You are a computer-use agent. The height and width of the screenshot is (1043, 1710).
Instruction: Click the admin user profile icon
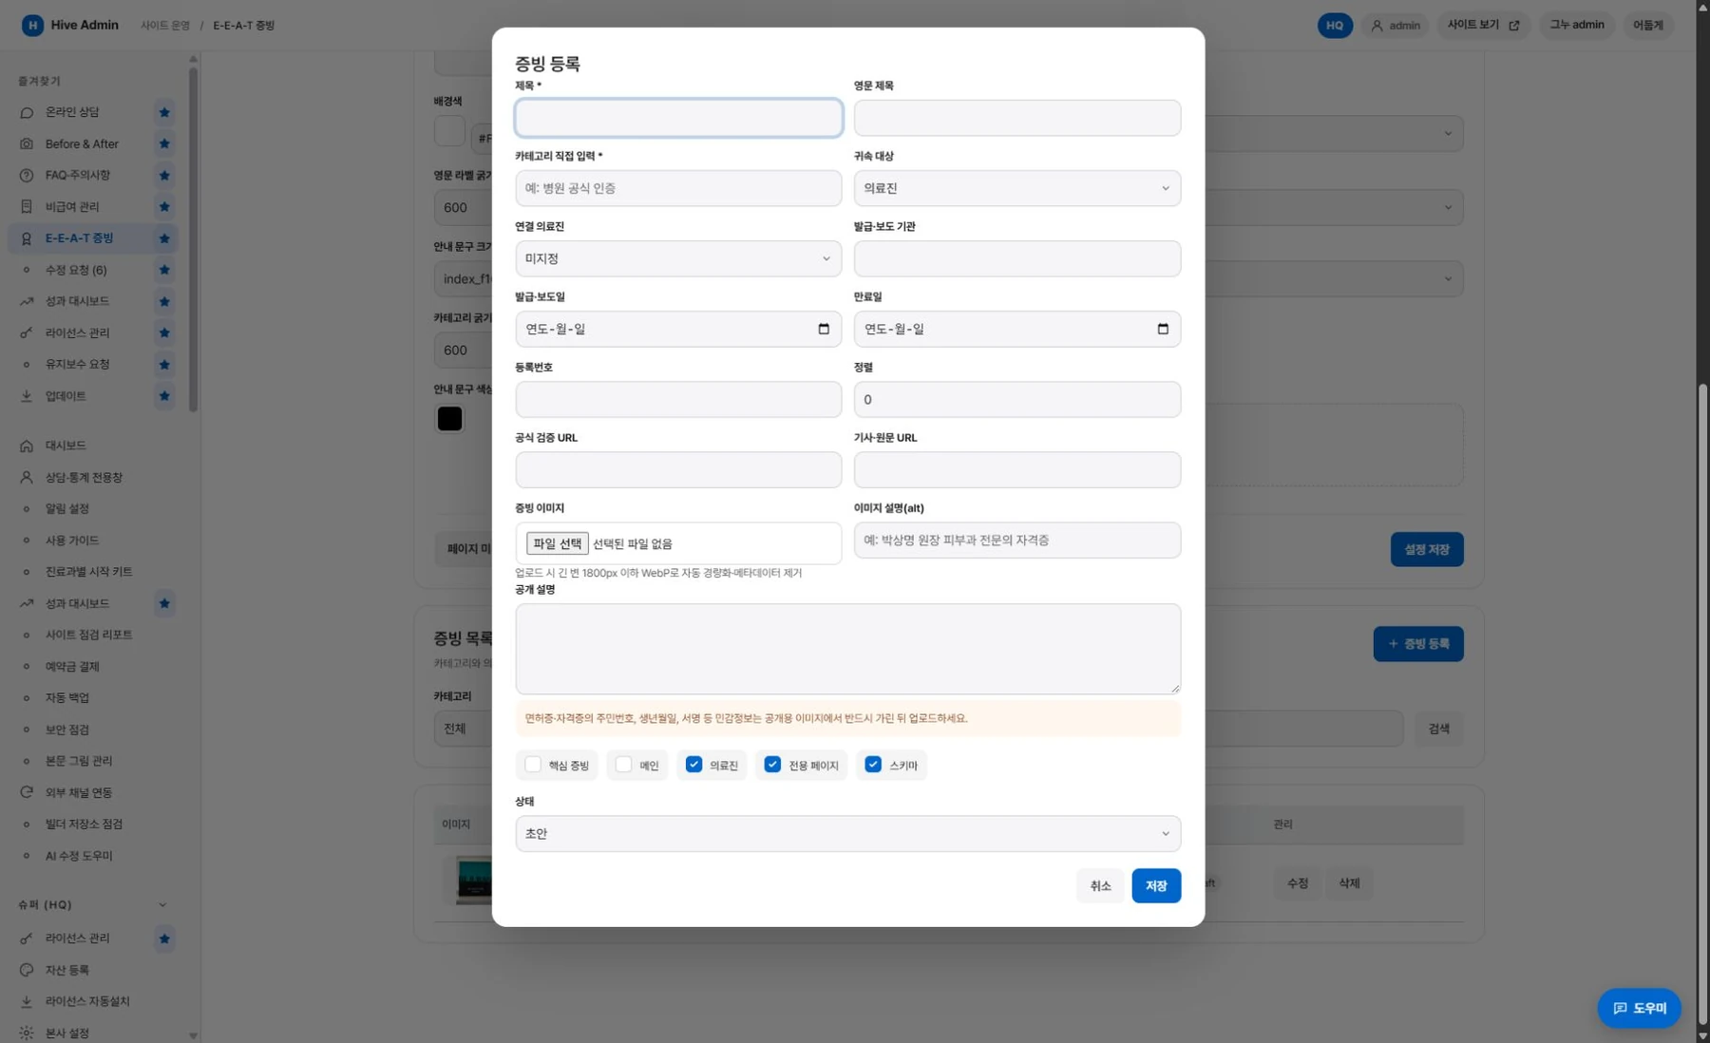pyautogui.click(x=1377, y=26)
